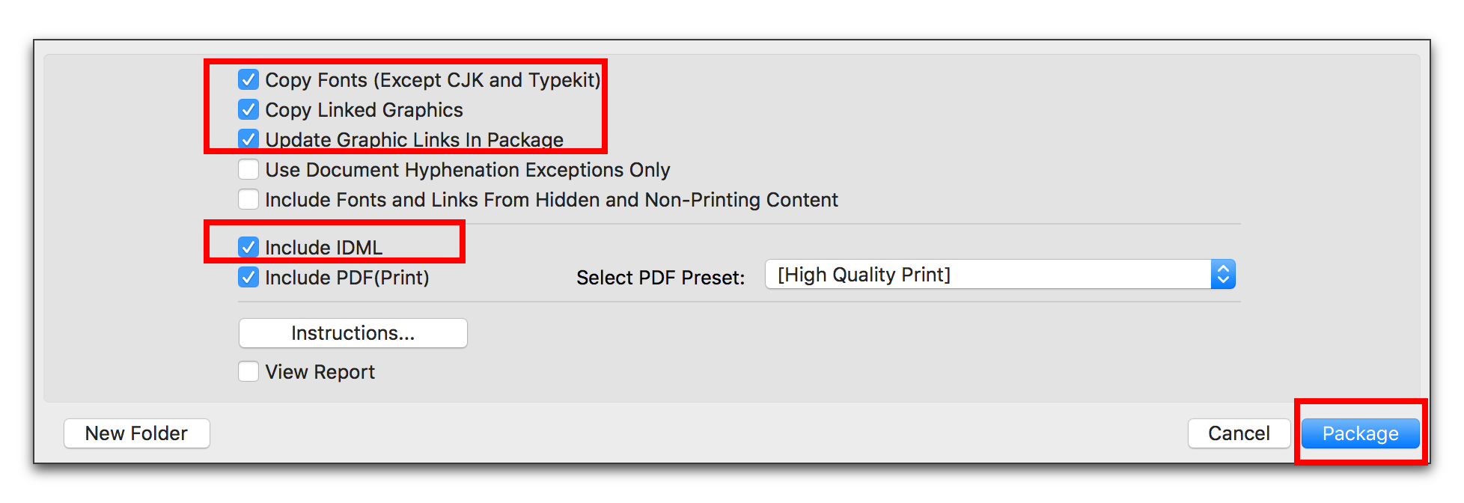The image size is (1464, 503).
Task: Open the Instructions... dialog
Action: point(353,333)
